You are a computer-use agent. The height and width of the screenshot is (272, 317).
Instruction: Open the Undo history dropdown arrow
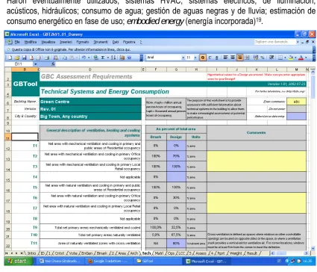(x=89, y=58)
